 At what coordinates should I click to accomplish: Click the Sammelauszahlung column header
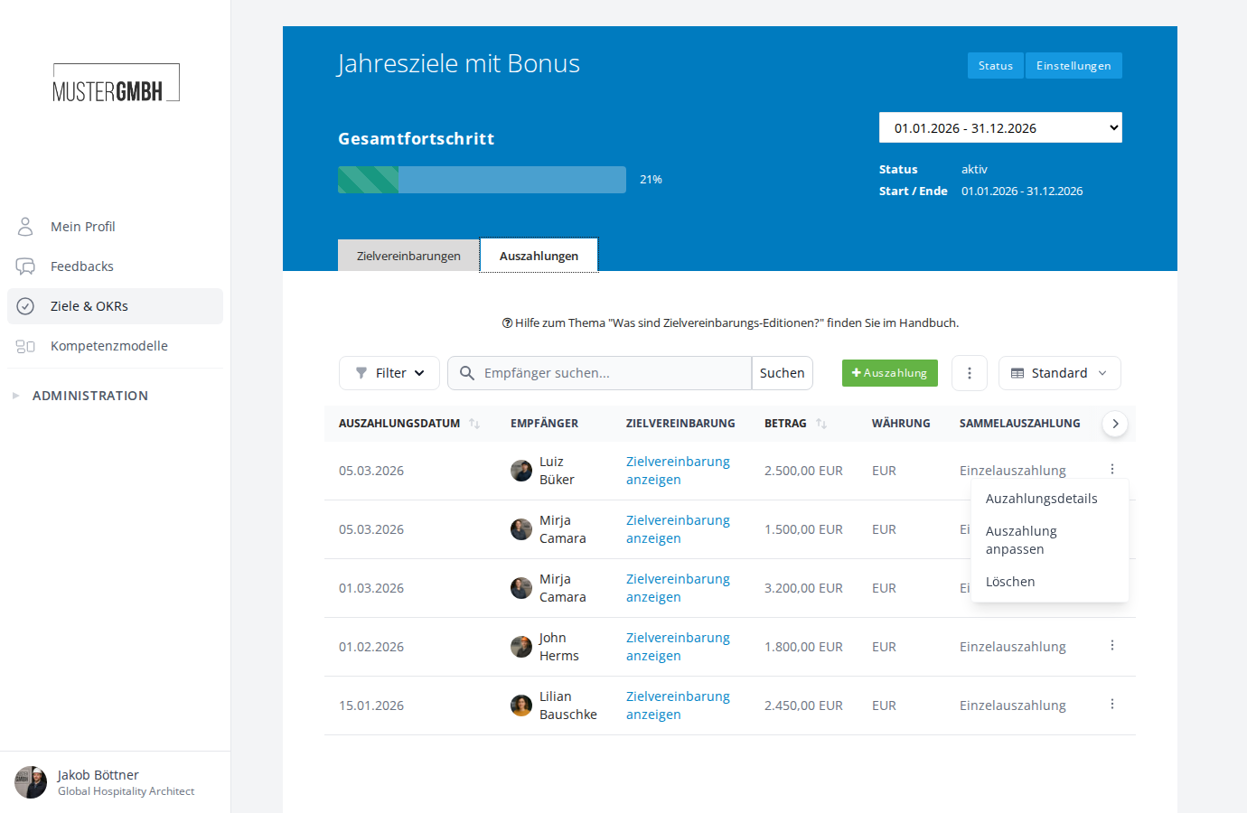pyautogui.click(x=1019, y=424)
